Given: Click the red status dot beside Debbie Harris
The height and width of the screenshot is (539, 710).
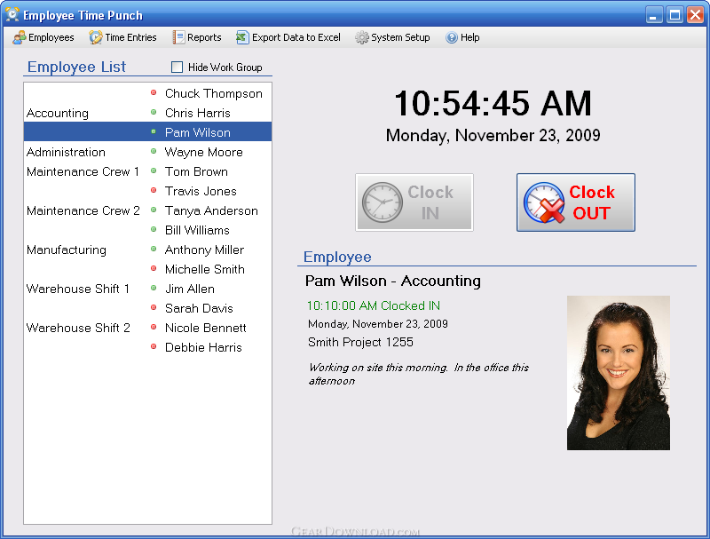Looking at the screenshot, I should pos(154,346).
